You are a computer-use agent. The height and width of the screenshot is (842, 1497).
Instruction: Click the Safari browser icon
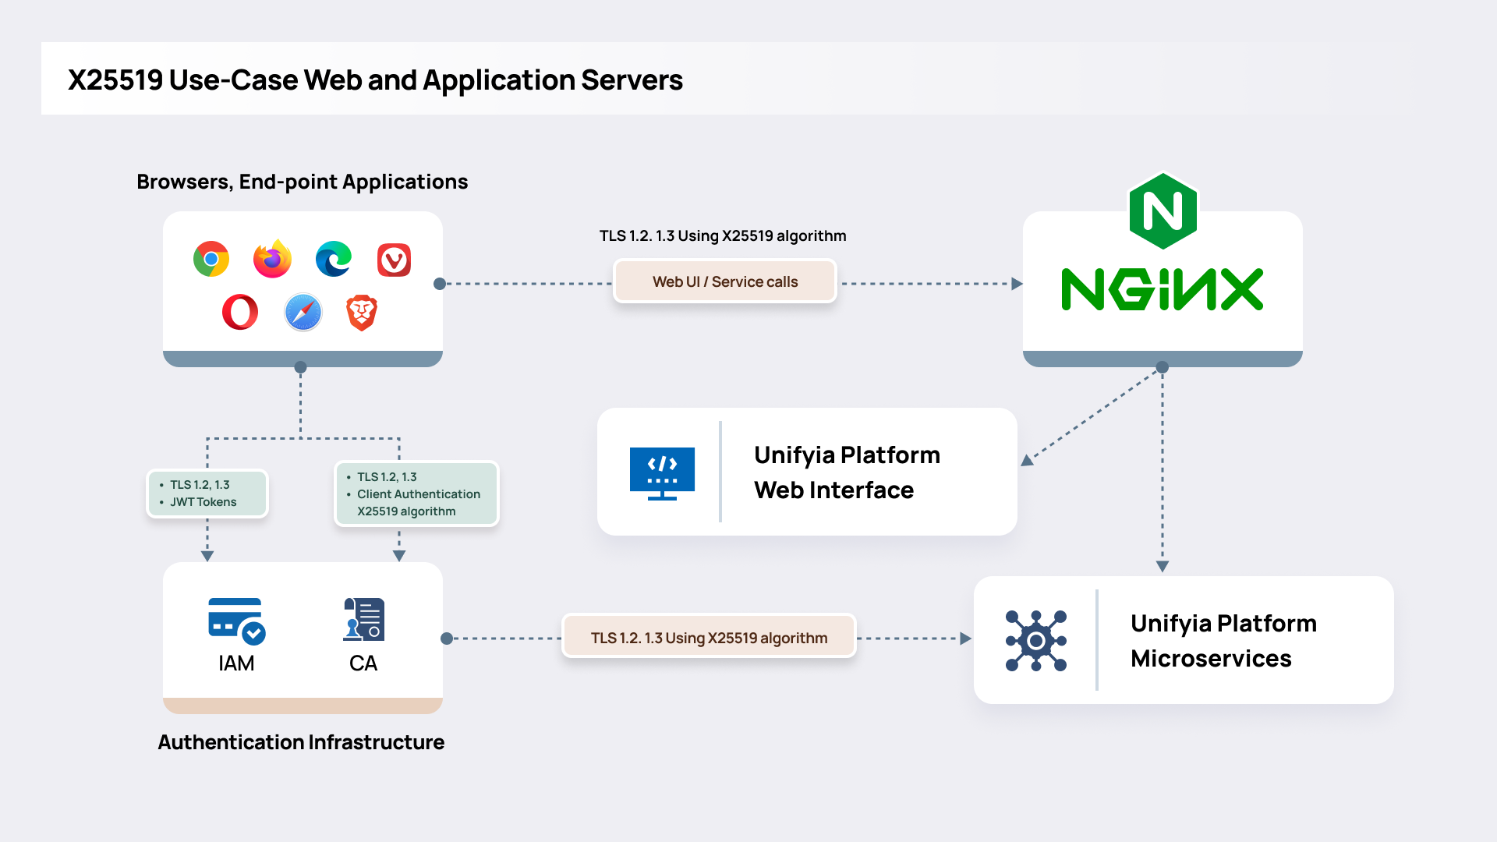tap(303, 312)
